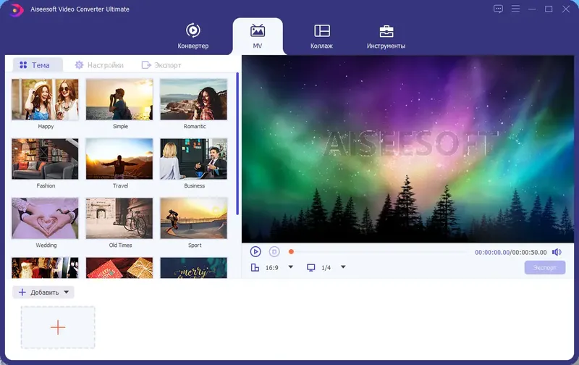
Task: Click the plus placeholder to add media
Action: point(58,327)
